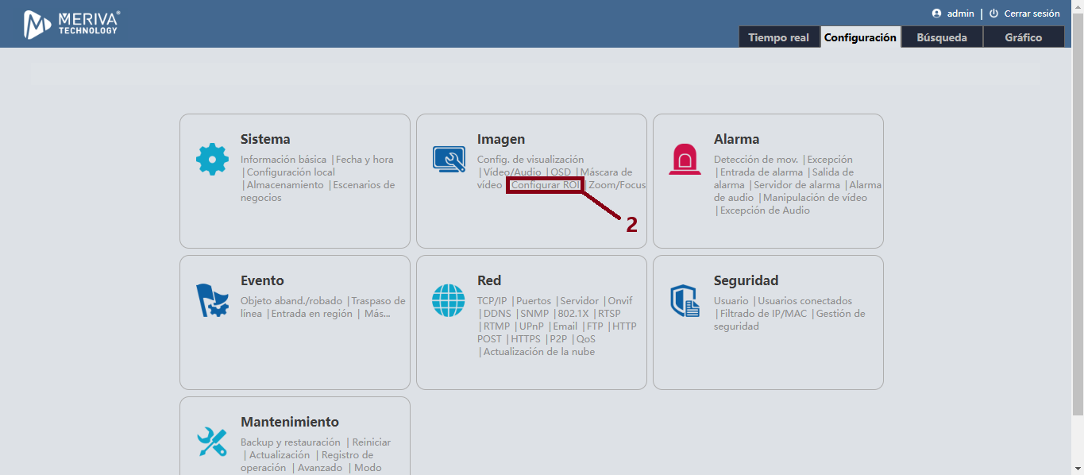
Task: Click the Imagen monitor wrench icon
Action: [449, 160]
